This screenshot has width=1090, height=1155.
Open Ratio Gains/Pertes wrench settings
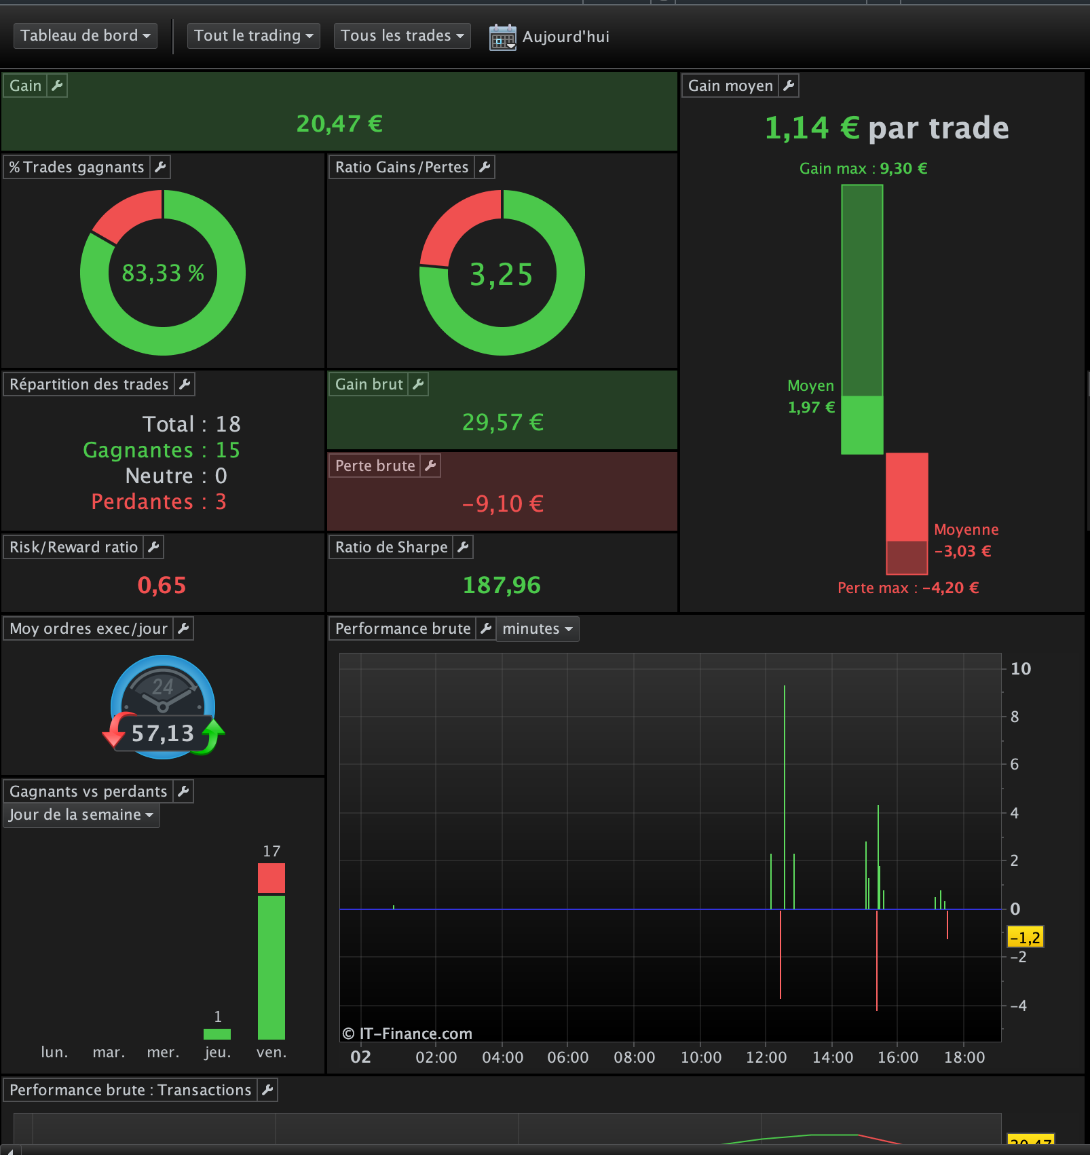(x=485, y=167)
